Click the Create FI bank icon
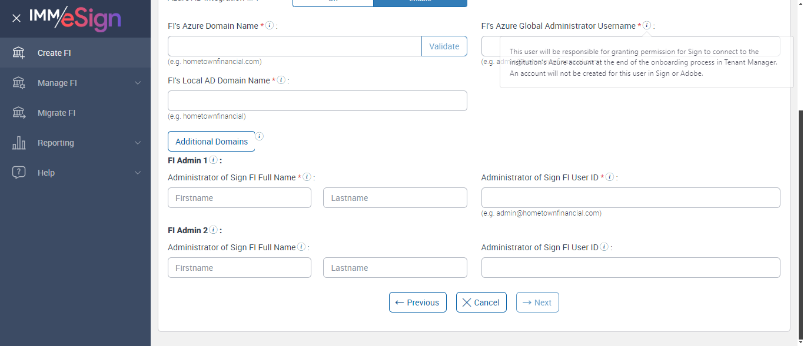 pyautogui.click(x=19, y=53)
